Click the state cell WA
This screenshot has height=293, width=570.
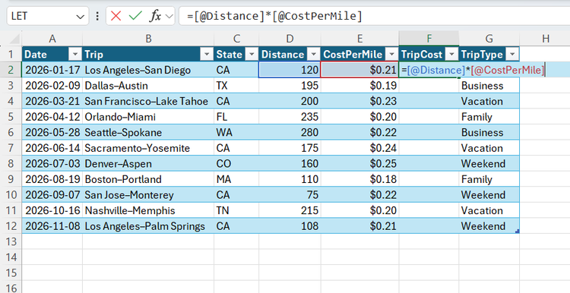(x=236, y=133)
